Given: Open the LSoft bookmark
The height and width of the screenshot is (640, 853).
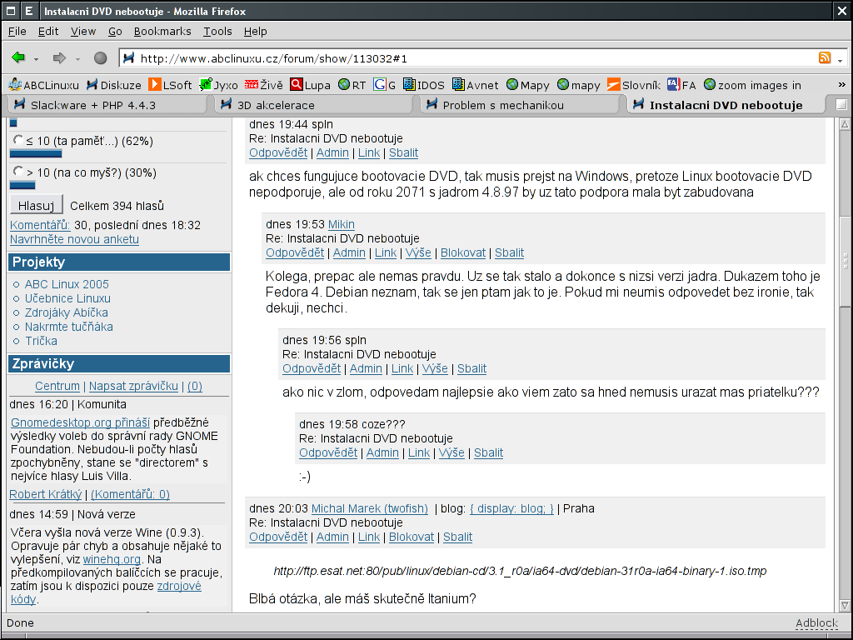Looking at the screenshot, I should (x=170, y=85).
